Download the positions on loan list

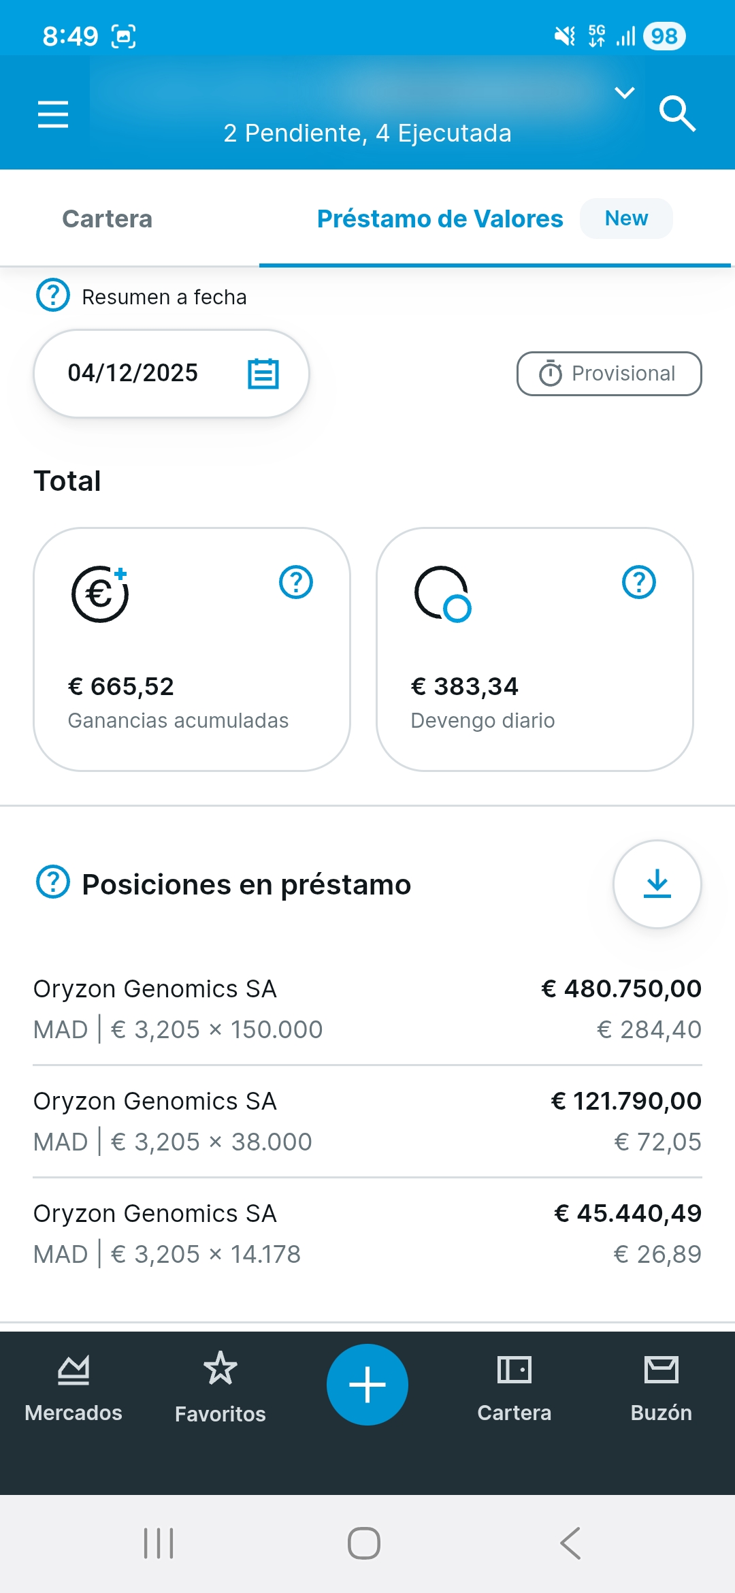pyautogui.click(x=657, y=884)
